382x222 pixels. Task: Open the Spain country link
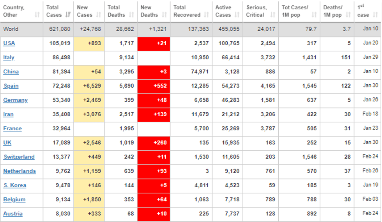[11, 86]
